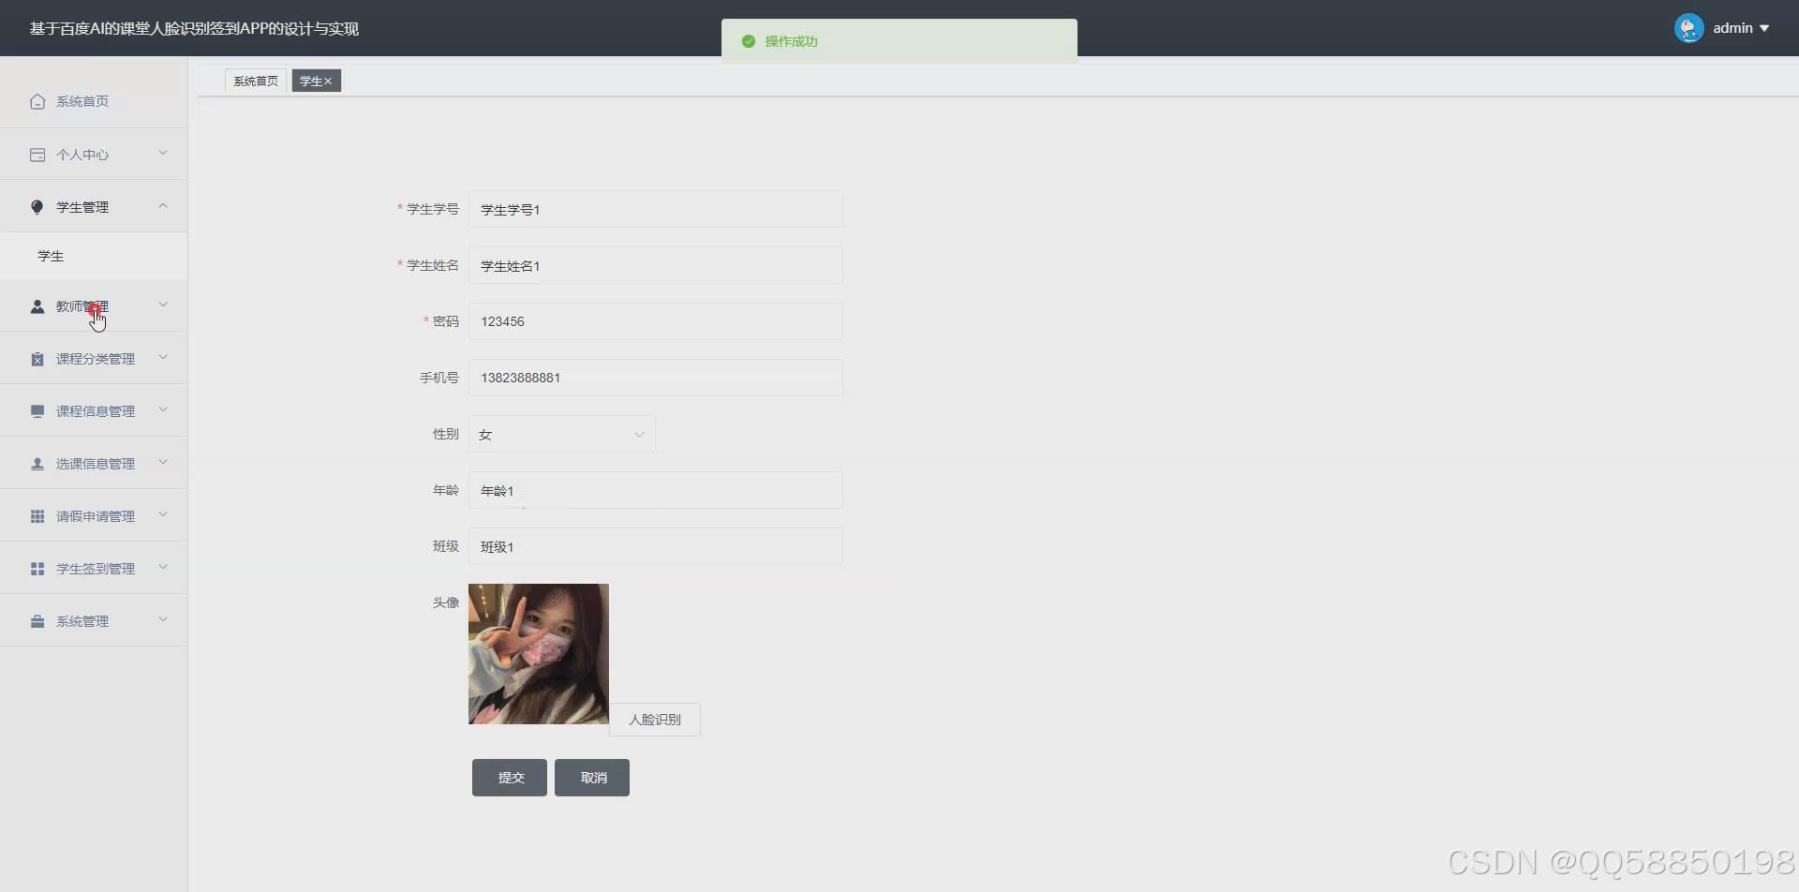Open 系统首页 in the sidebar

click(94, 101)
